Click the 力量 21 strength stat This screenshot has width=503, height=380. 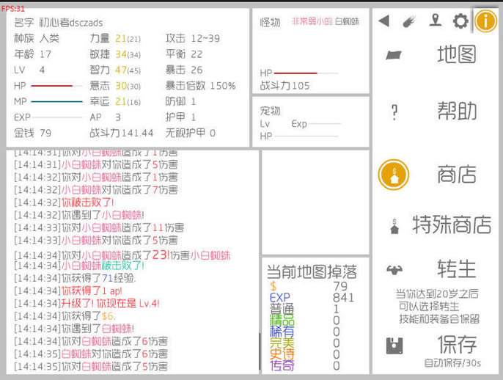click(x=115, y=38)
